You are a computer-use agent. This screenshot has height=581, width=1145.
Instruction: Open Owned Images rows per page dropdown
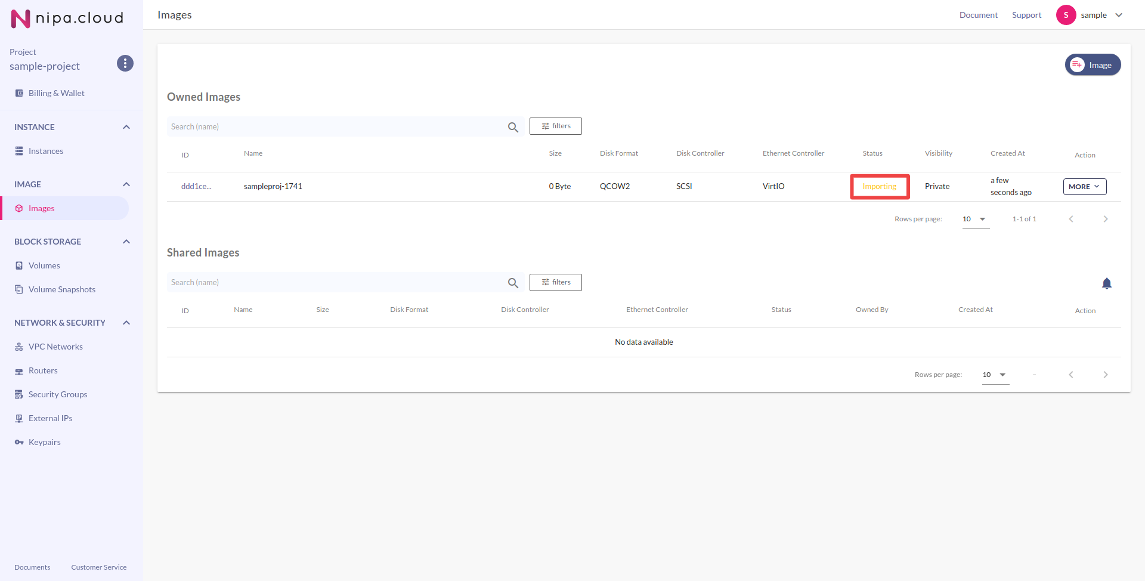click(975, 219)
